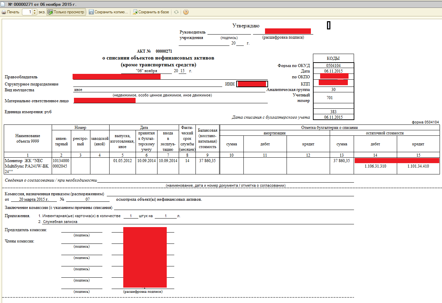Click the ИНН field box
The height and width of the screenshot is (303, 442).
point(252,84)
